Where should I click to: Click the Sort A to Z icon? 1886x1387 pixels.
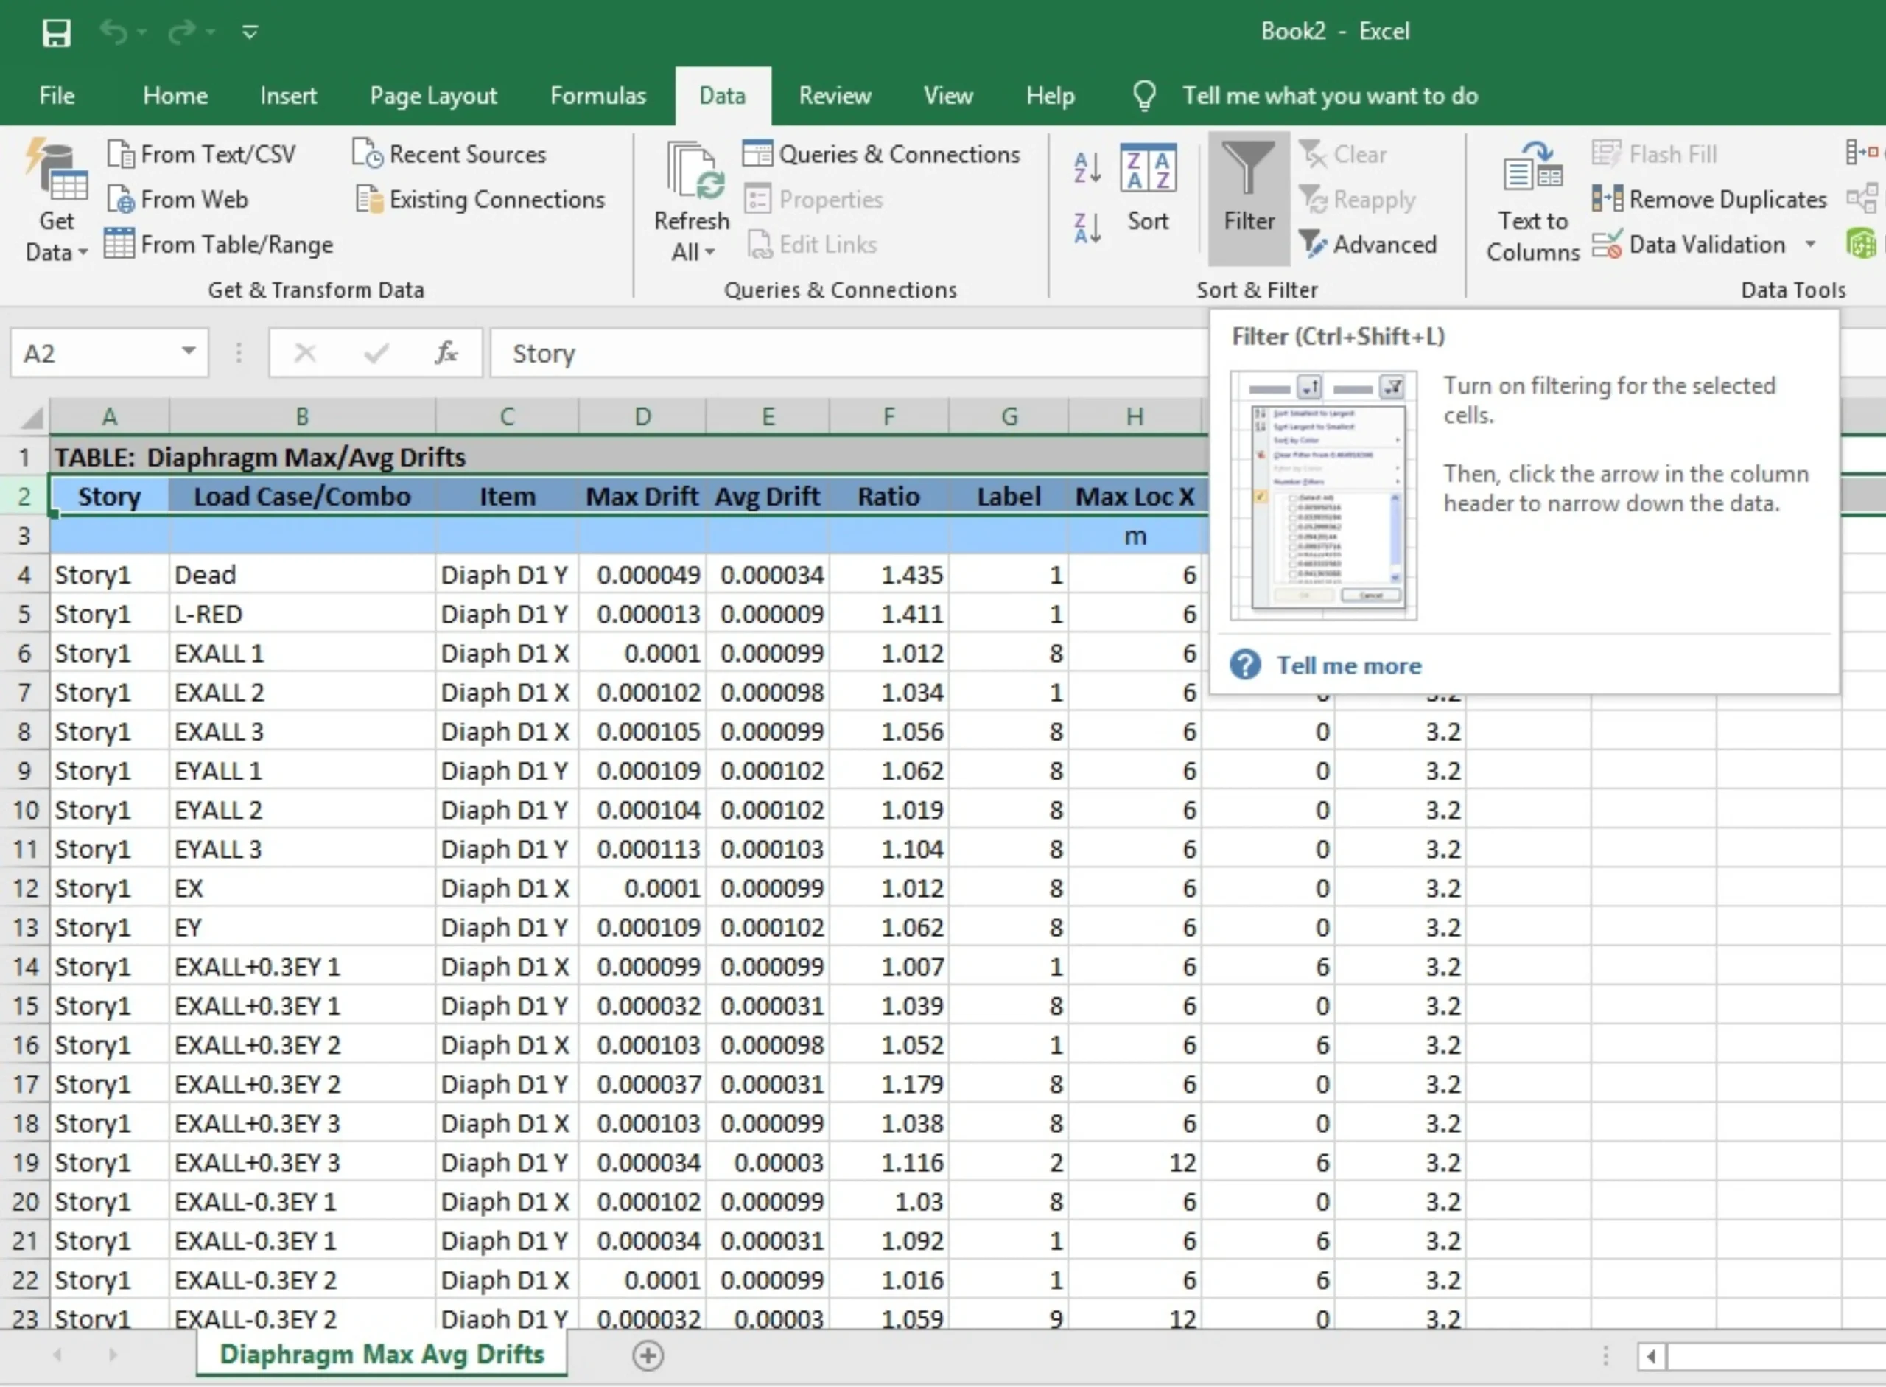1088,167
